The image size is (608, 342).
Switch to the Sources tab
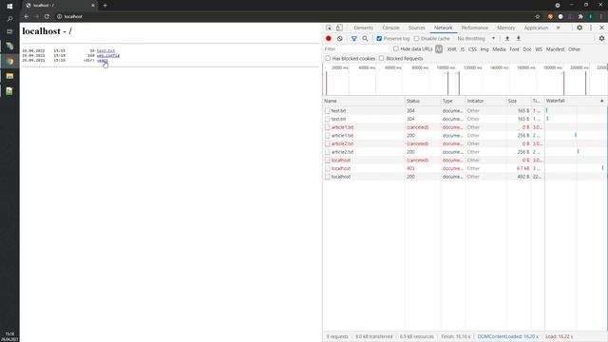(x=417, y=28)
